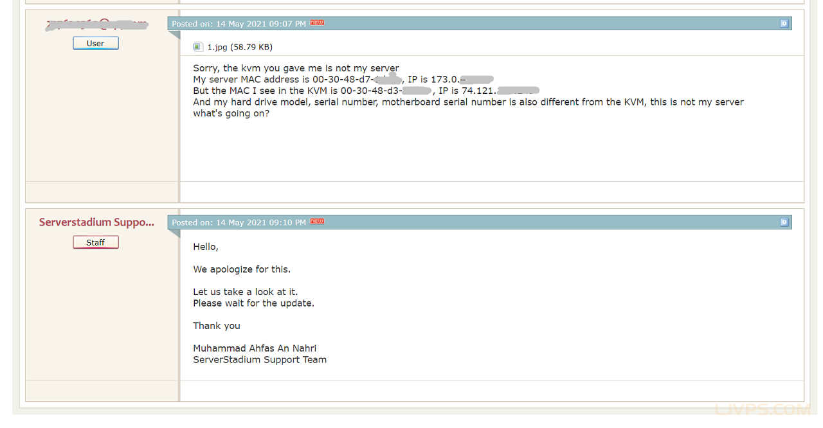Click 'Sorry, the kvm you gave me' line

tap(296, 68)
